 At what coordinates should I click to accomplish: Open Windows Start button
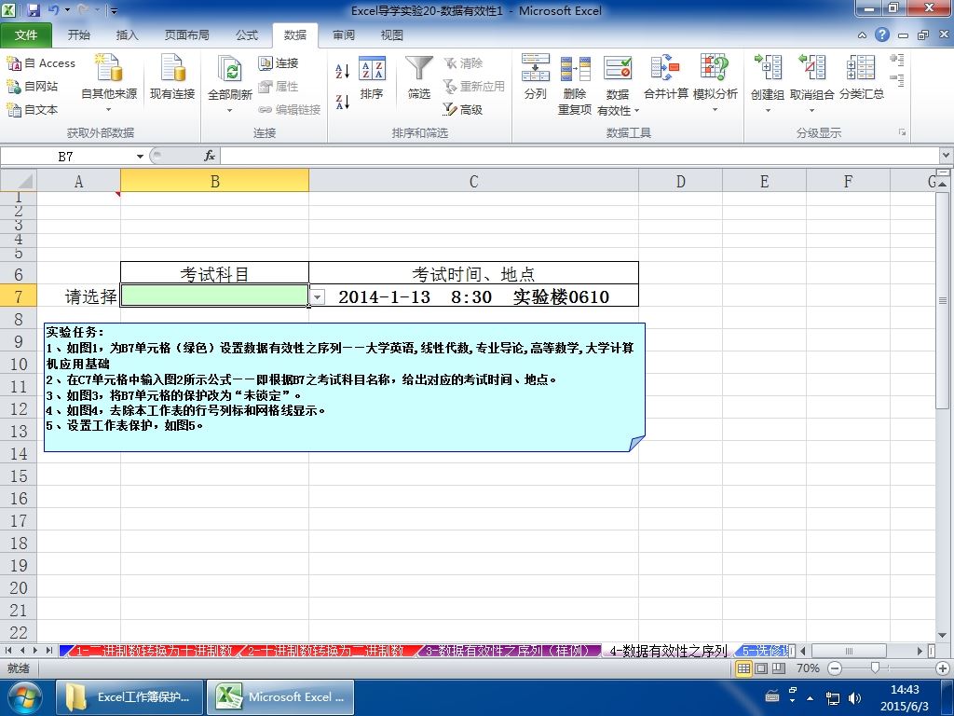click(24, 697)
